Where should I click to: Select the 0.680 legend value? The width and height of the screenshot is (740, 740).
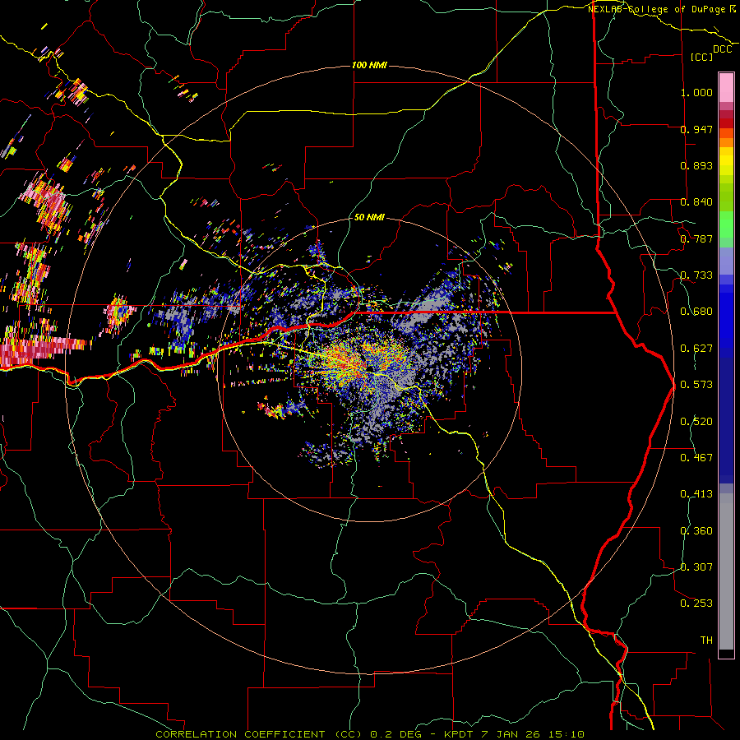(x=696, y=312)
